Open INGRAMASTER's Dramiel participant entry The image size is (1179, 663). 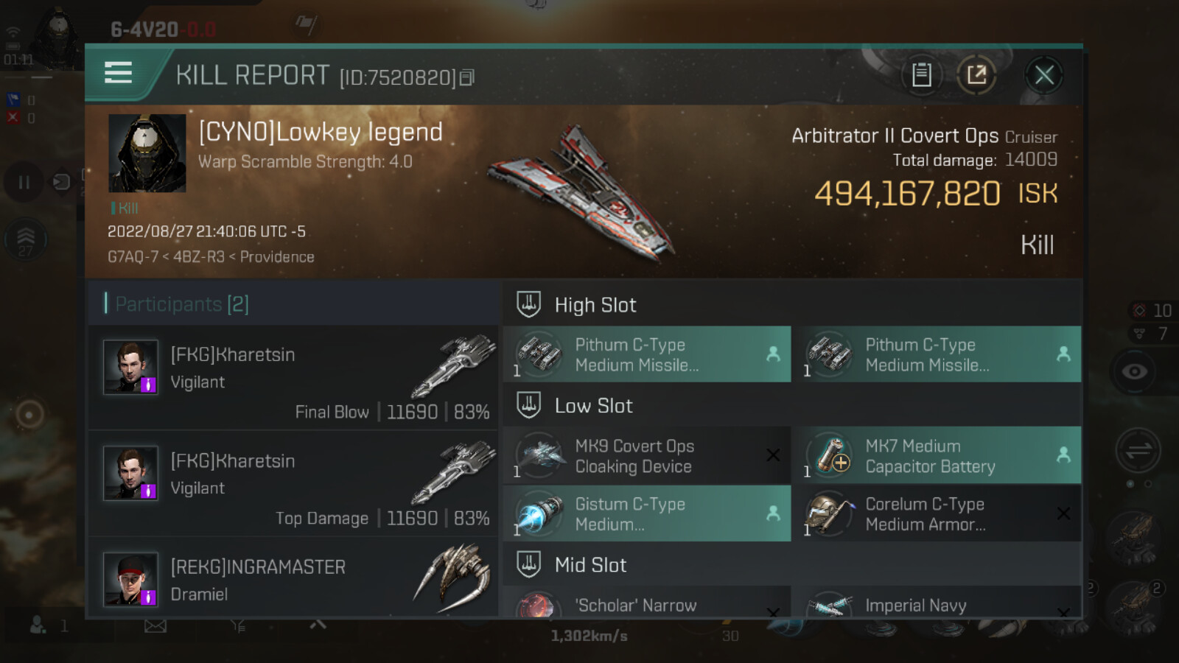click(x=294, y=577)
